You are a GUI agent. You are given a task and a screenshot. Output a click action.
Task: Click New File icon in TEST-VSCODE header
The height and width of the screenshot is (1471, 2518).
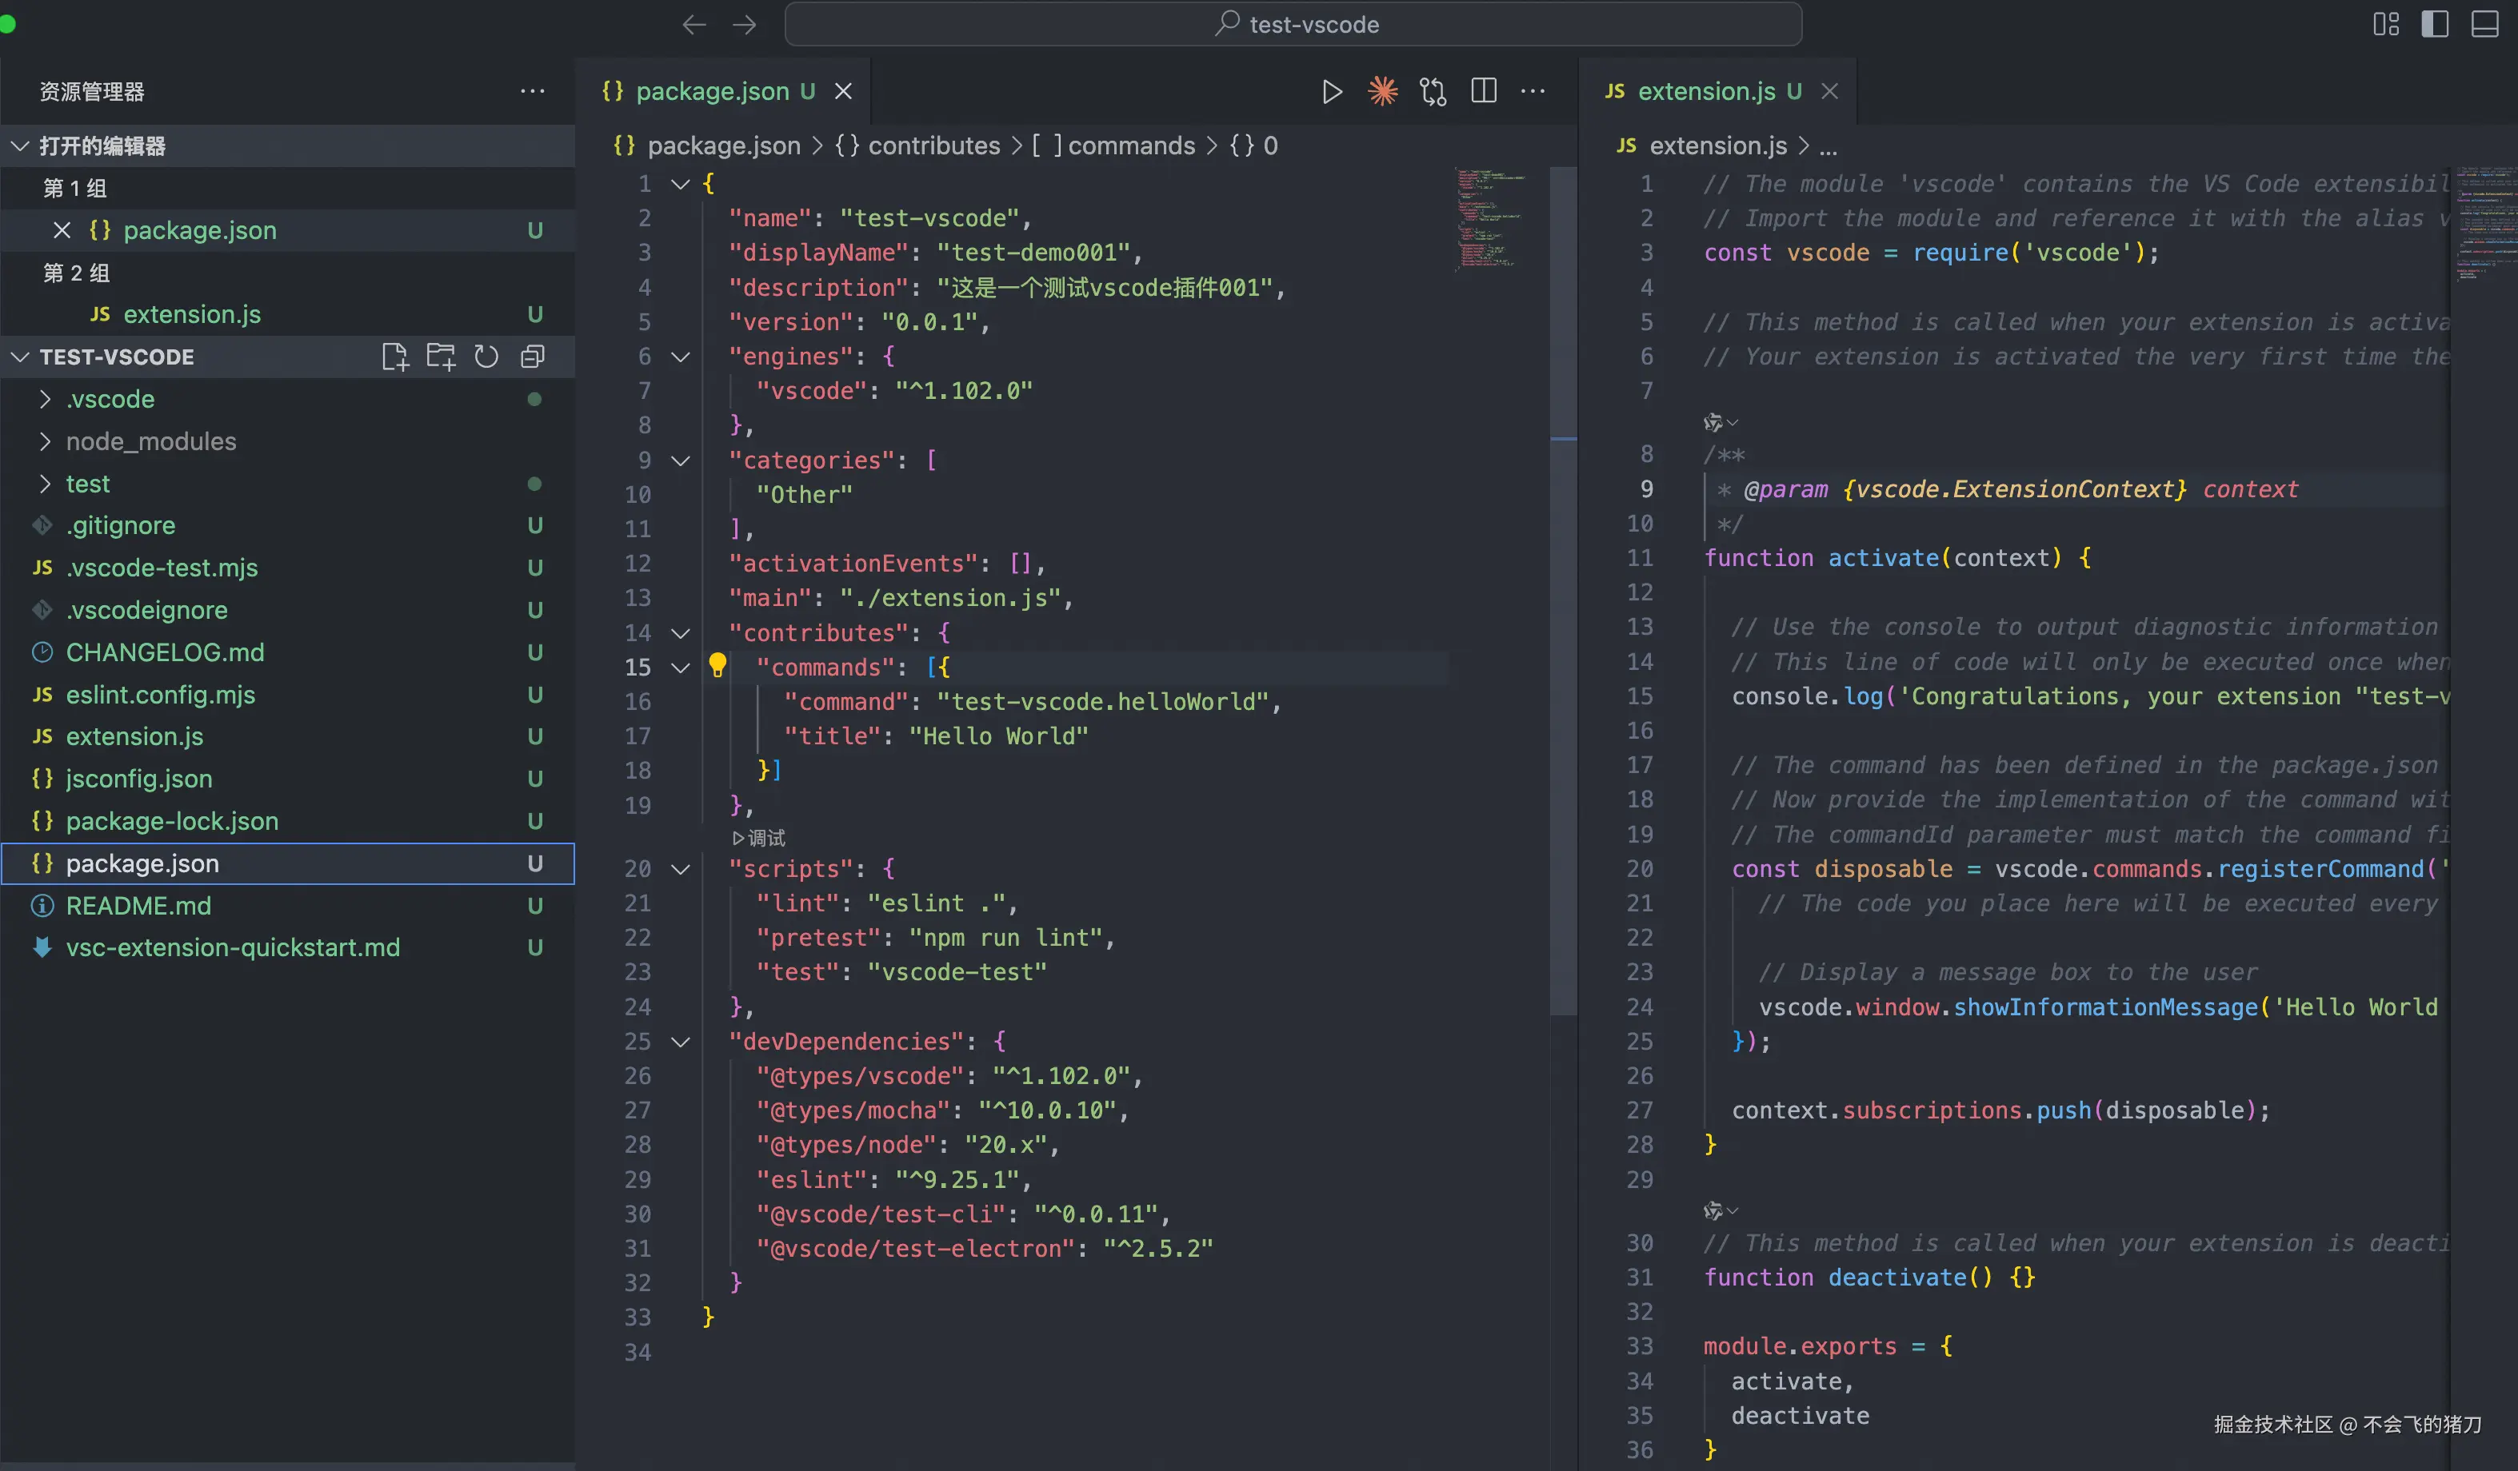(x=394, y=357)
